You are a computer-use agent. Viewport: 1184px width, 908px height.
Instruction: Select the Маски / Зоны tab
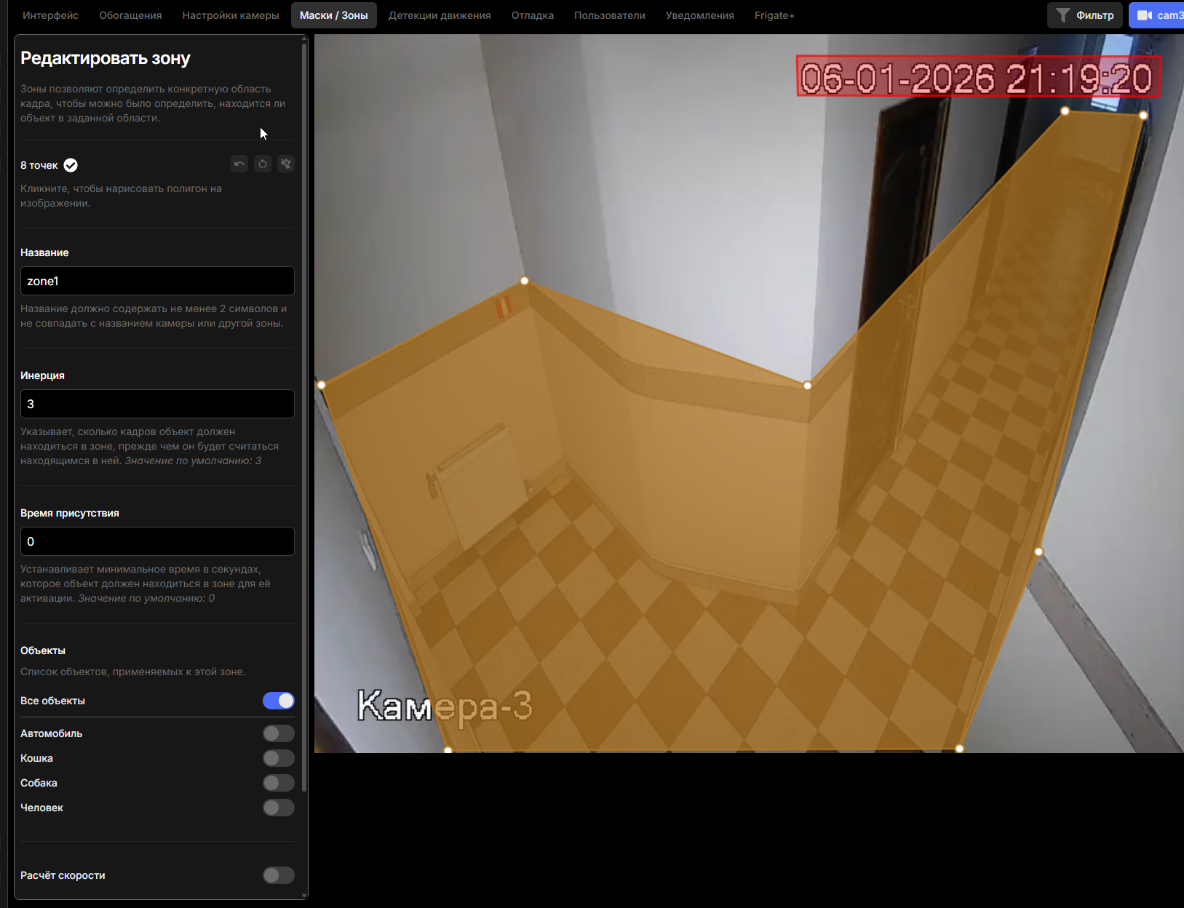coord(334,15)
